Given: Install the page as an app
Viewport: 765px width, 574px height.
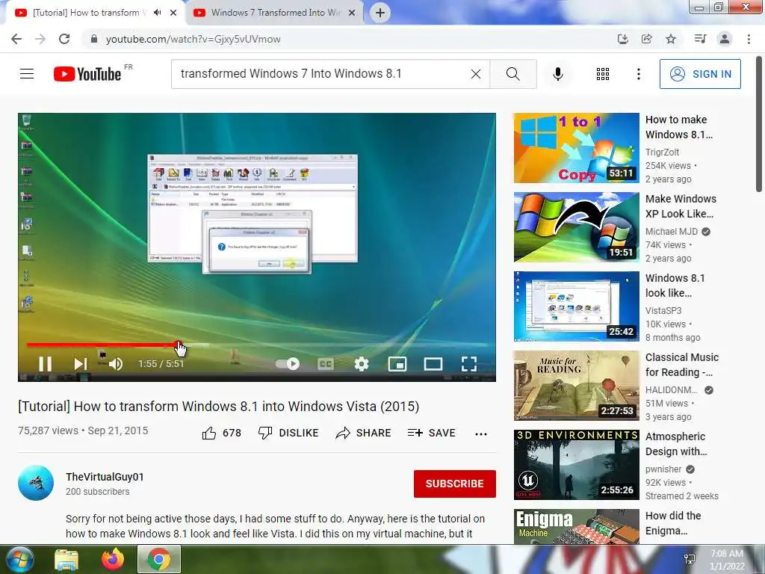Looking at the screenshot, I should coord(622,39).
